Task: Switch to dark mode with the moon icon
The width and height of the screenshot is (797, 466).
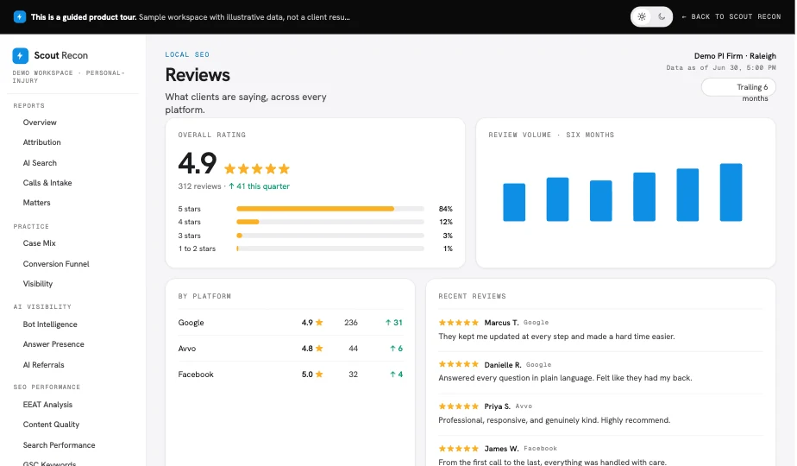Action: pyautogui.click(x=662, y=16)
